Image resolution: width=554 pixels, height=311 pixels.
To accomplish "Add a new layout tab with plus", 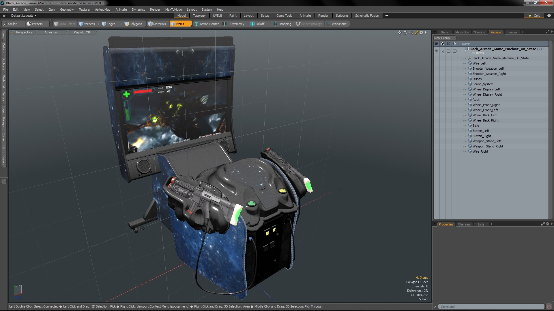I will pos(387,16).
